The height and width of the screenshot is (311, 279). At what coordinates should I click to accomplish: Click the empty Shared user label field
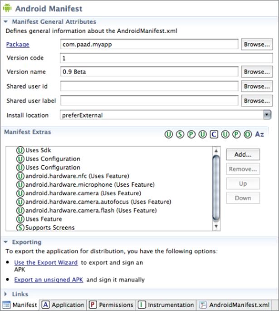pyautogui.click(x=149, y=101)
